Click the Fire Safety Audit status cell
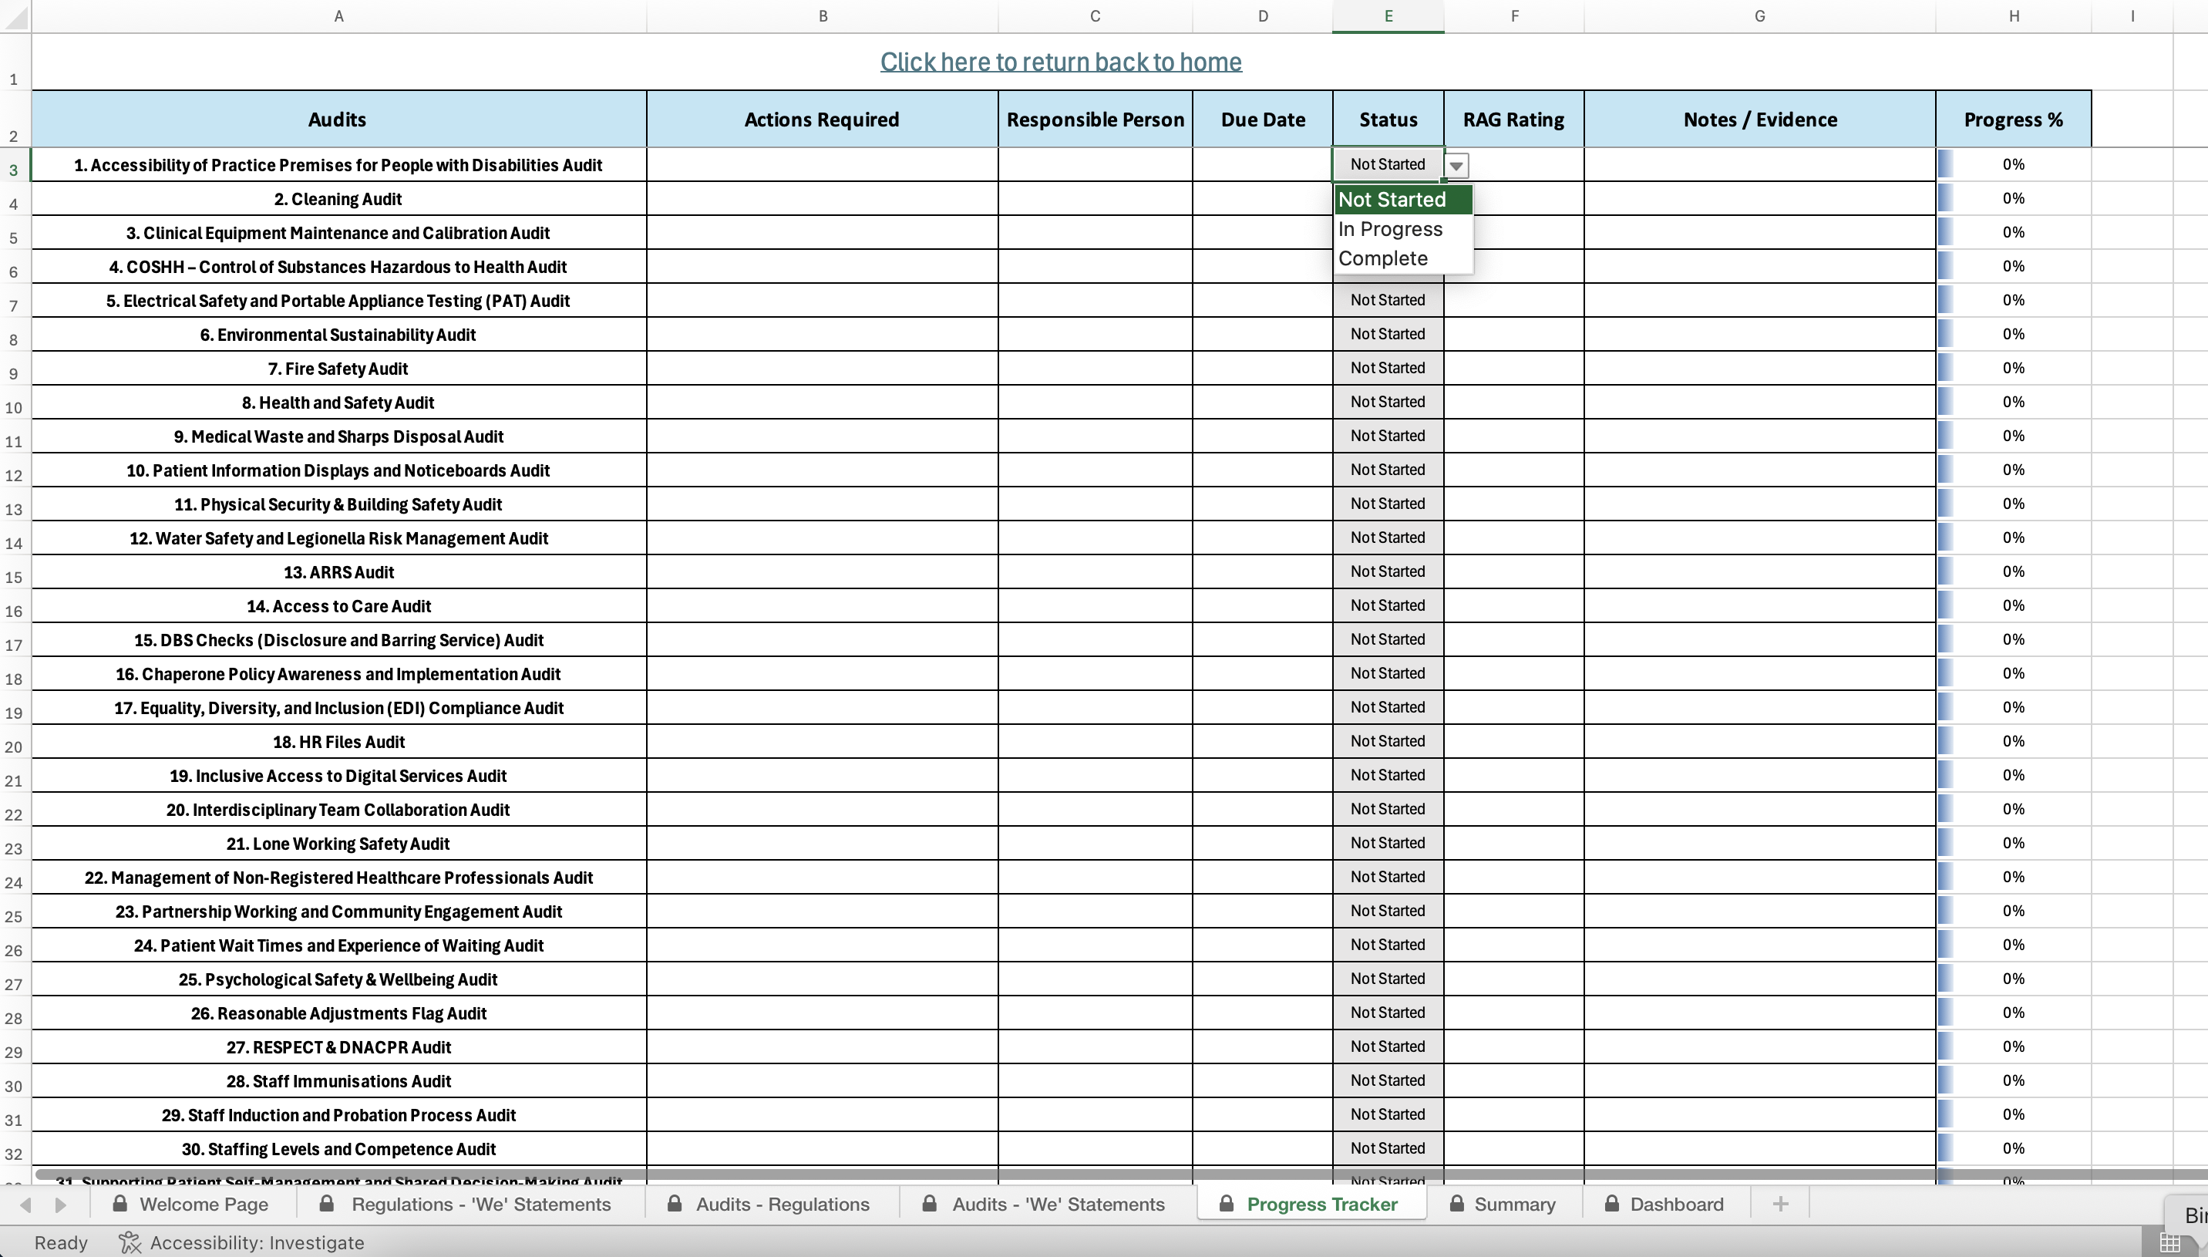Image resolution: width=2208 pixels, height=1257 pixels. click(1388, 369)
